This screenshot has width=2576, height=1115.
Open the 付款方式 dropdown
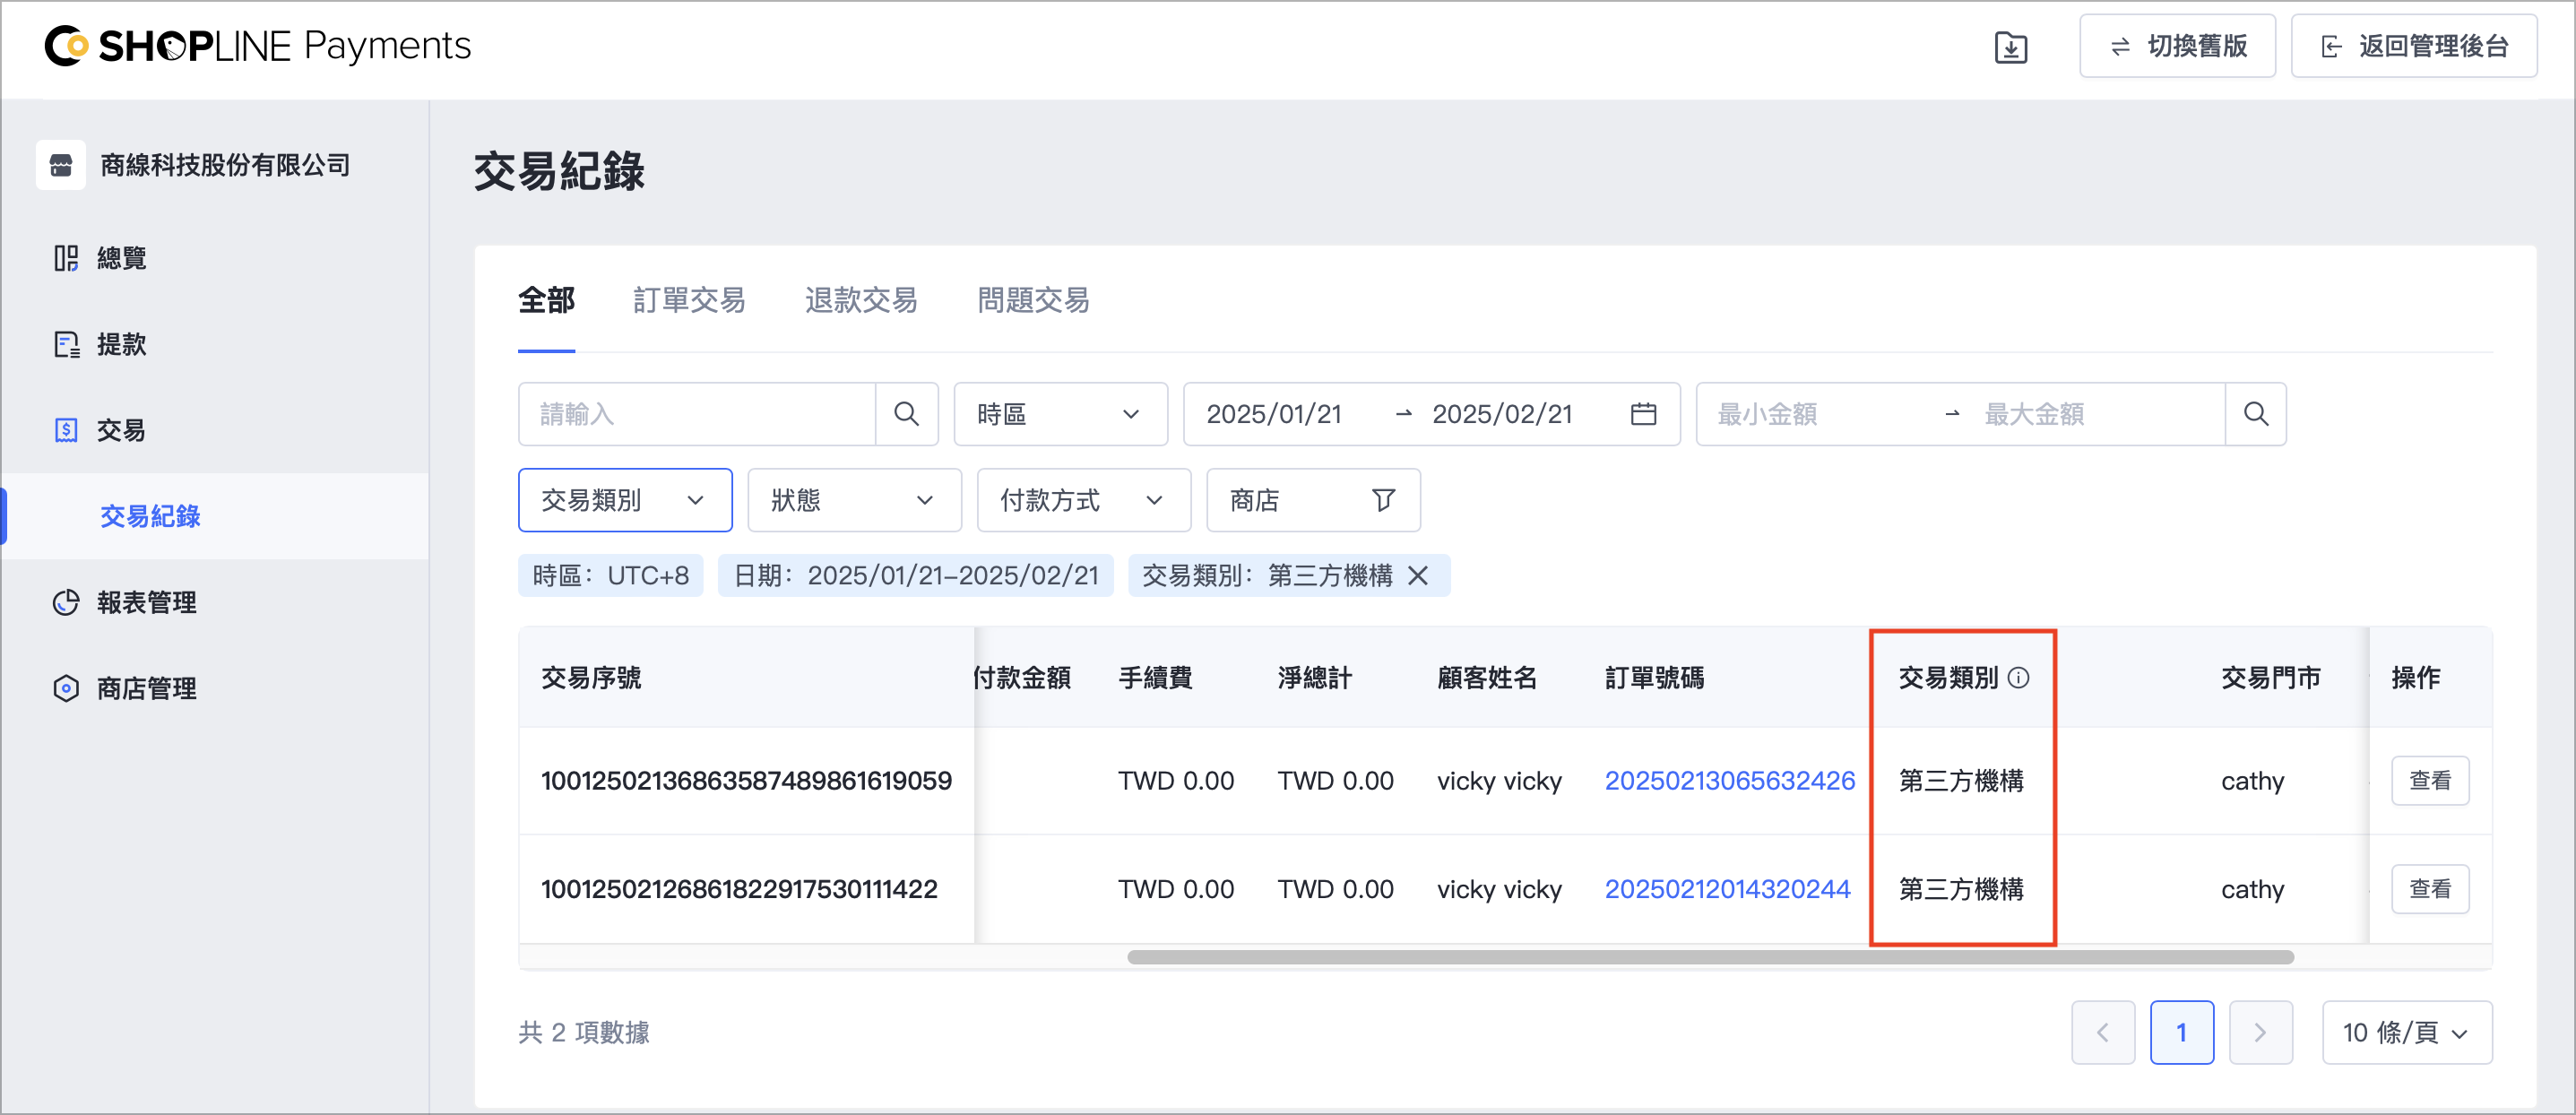tap(1083, 500)
